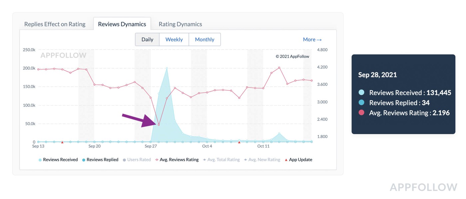Toggle Reviews Replied legend series

coord(100,160)
